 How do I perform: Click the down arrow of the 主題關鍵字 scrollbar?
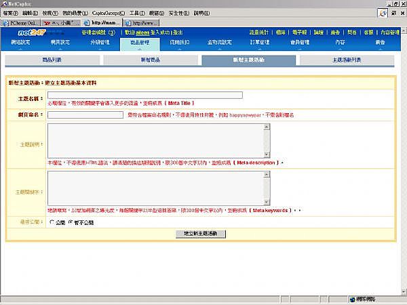[267, 202]
